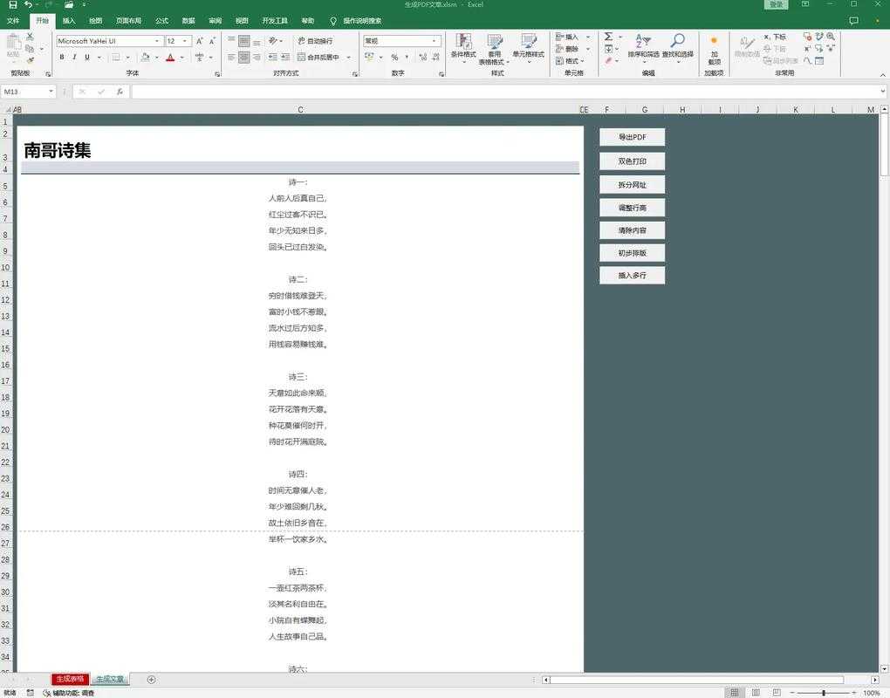The image size is (890, 698).
Task: Add a new sheet with plus icon
Action: [x=151, y=680]
